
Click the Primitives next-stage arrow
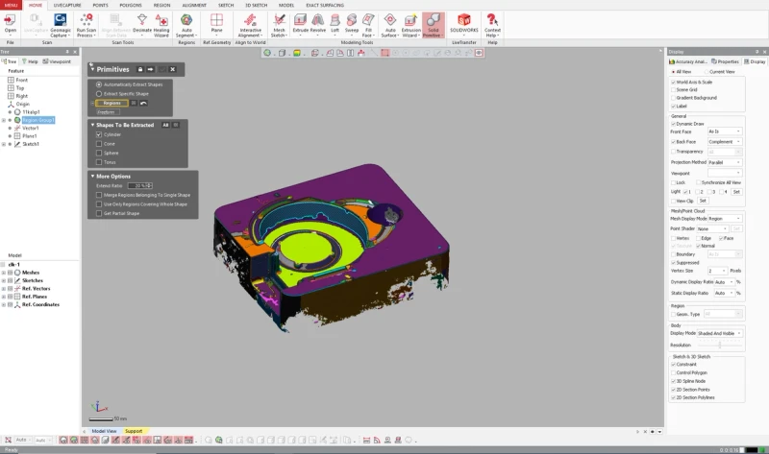tap(151, 69)
